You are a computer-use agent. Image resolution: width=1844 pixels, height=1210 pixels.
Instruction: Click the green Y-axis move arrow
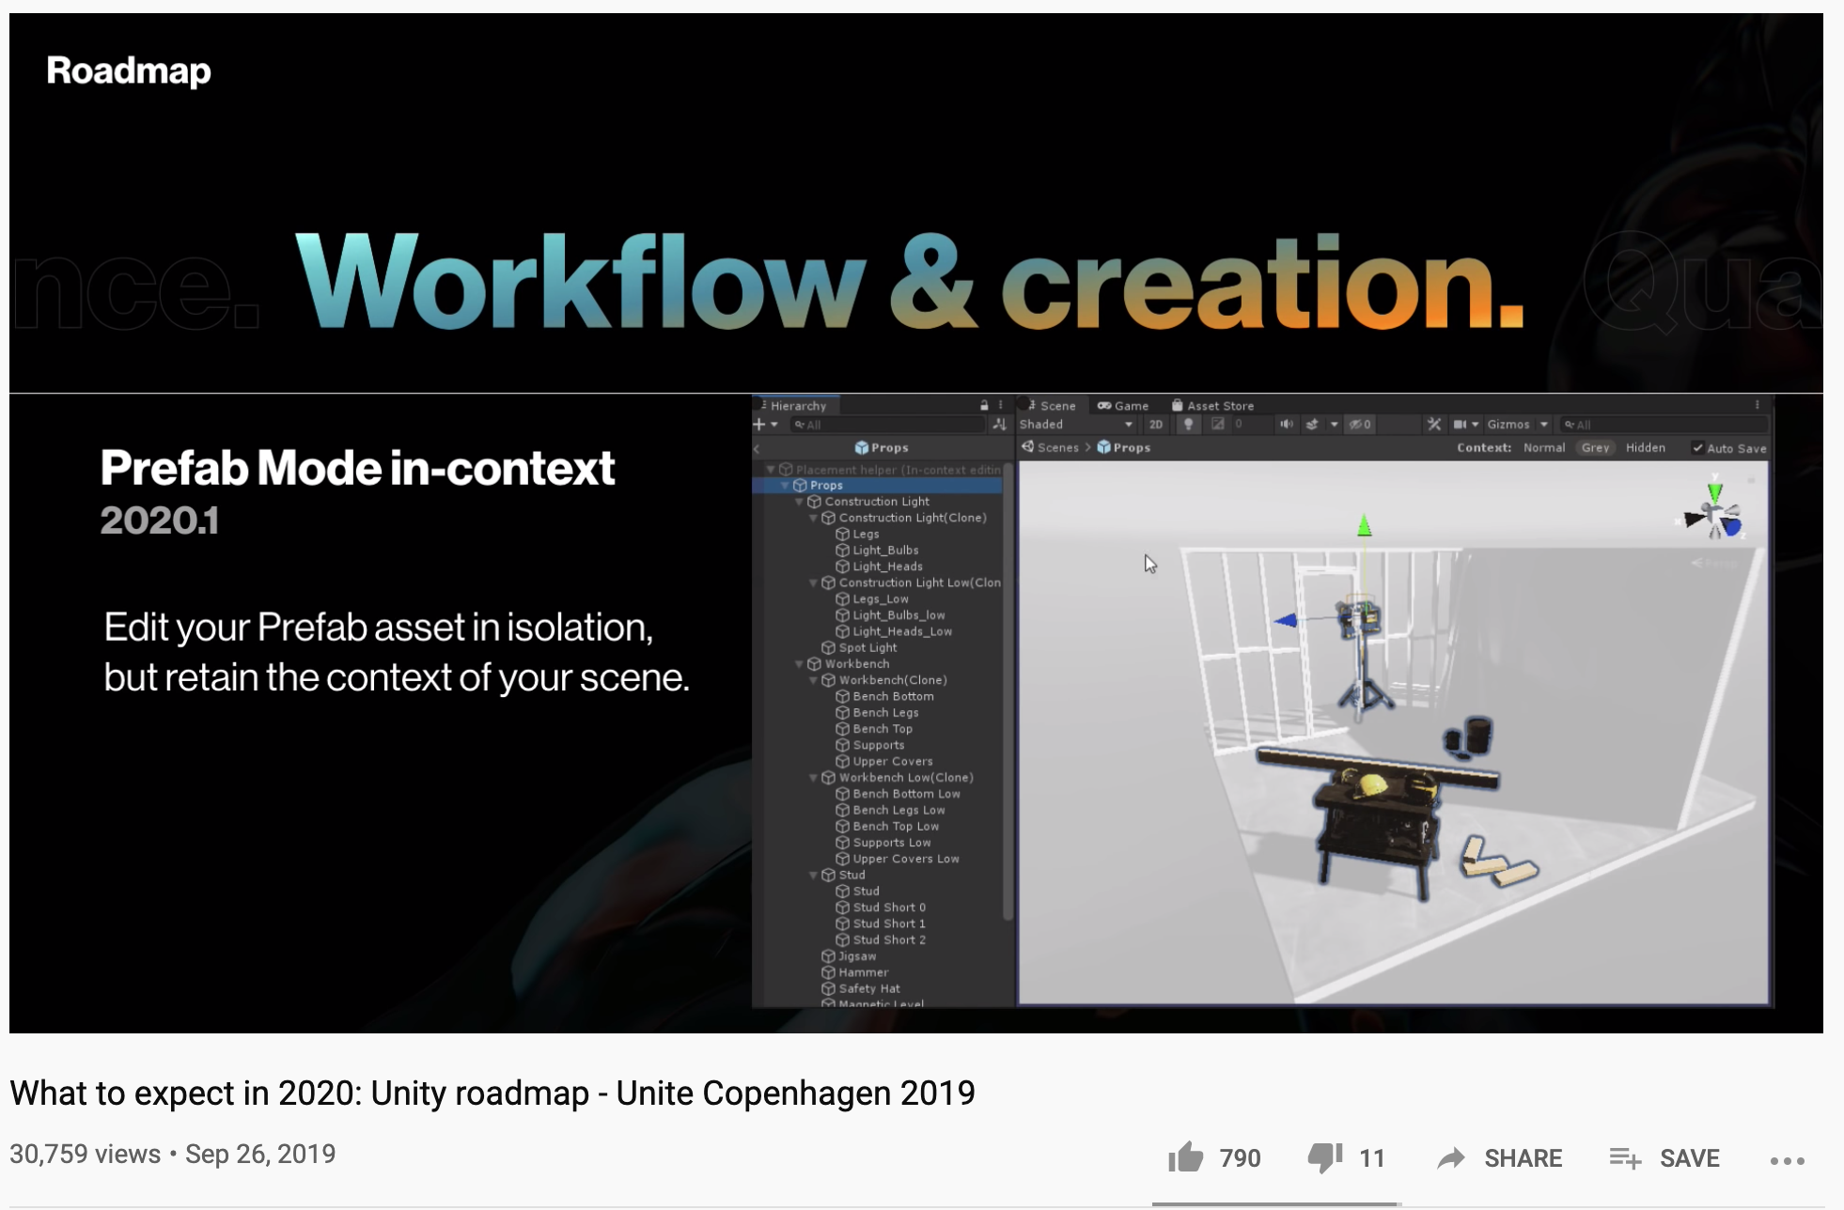point(1365,525)
